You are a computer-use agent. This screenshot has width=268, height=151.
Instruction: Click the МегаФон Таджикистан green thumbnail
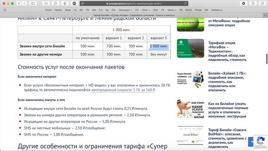point(191,48)
